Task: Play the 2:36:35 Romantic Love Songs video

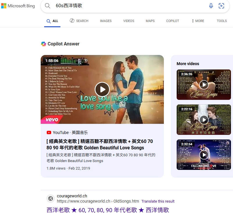Action: coord(204,85)
